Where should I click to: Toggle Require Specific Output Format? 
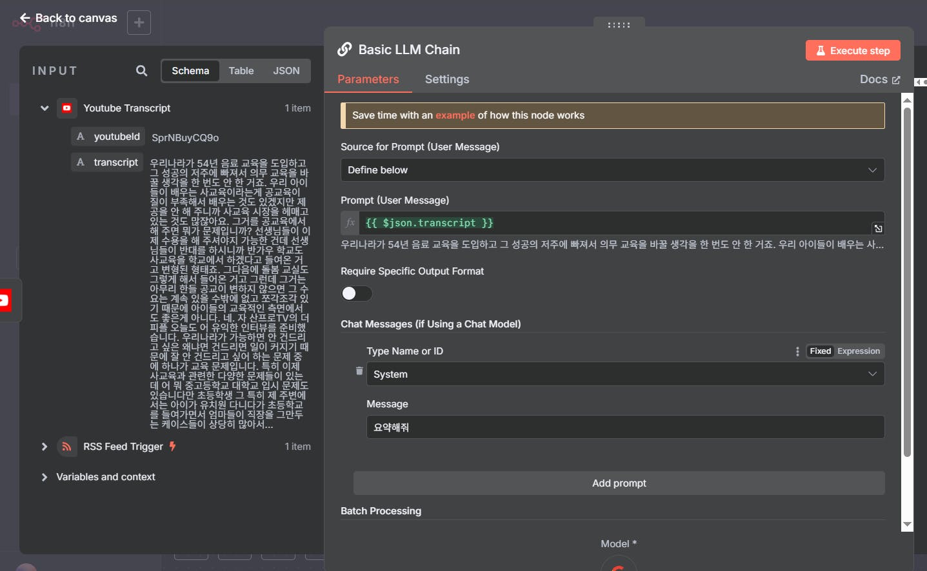tap(357, 293)
